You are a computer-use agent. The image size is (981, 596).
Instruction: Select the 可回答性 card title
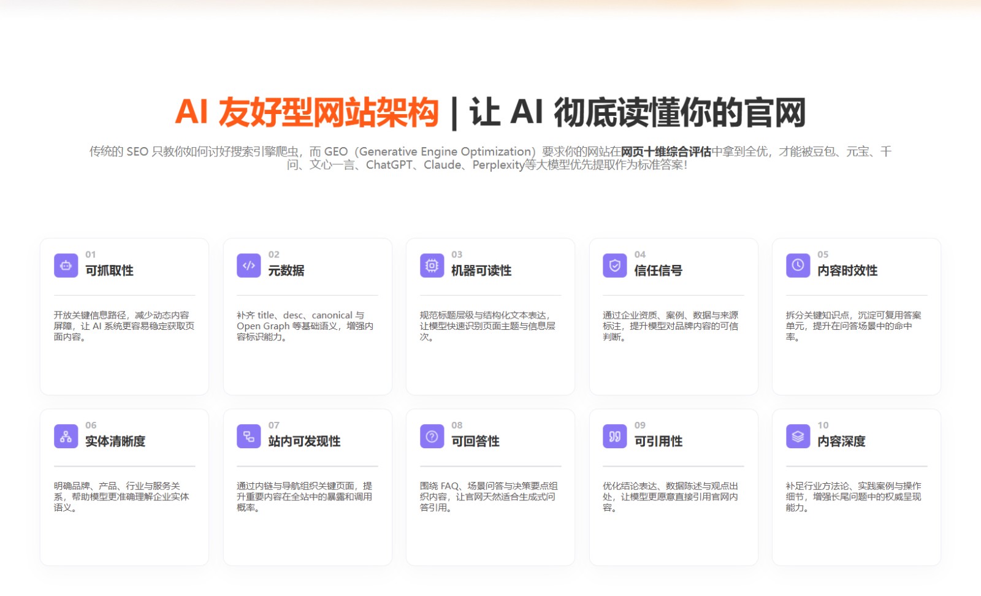click(475, 441)
